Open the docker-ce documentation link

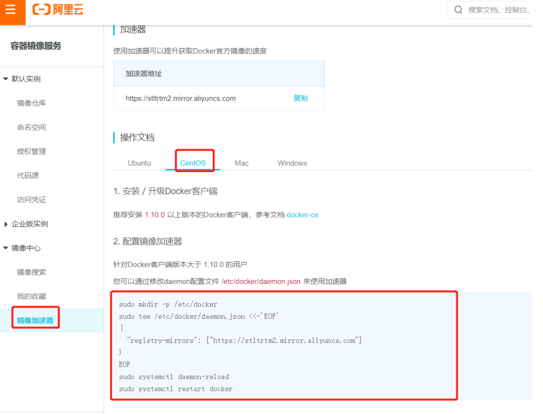click(x=302, y=215)
